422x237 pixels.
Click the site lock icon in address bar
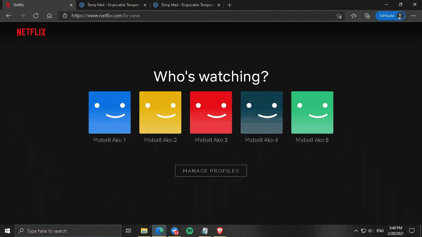click(x=65, y=16)
